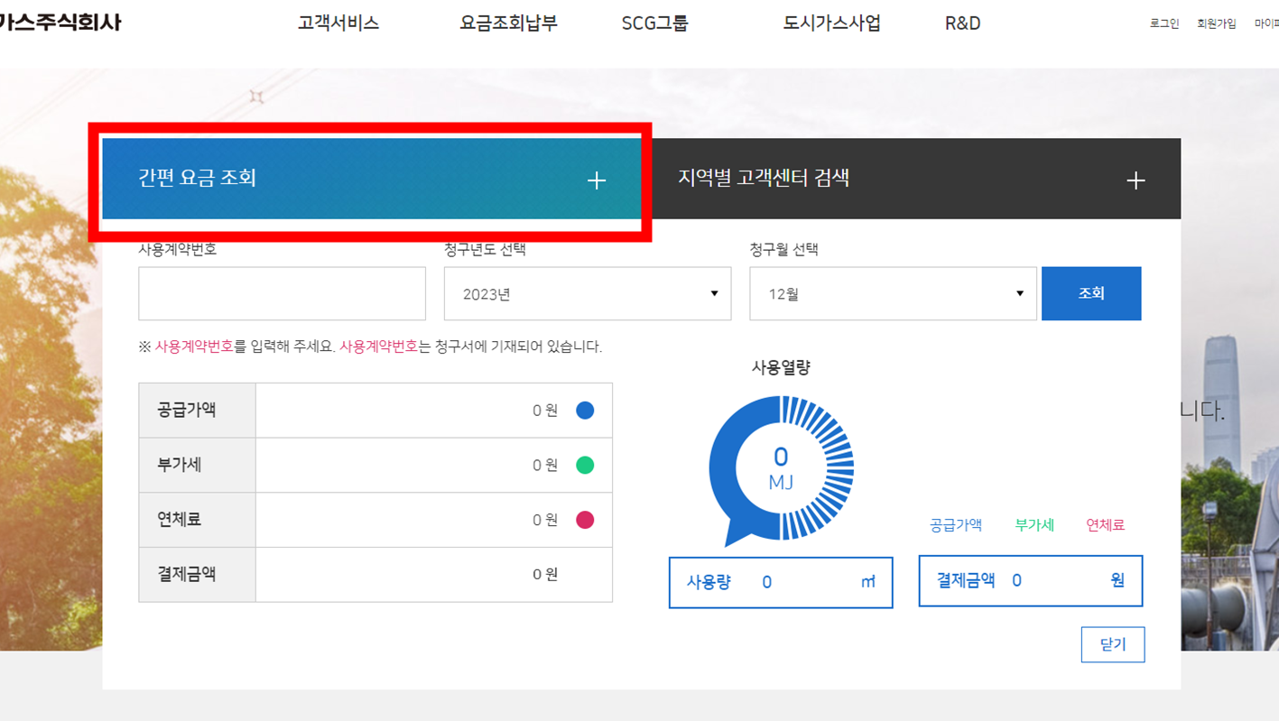Open the 도시가스사업 menu

pos(830,23)
